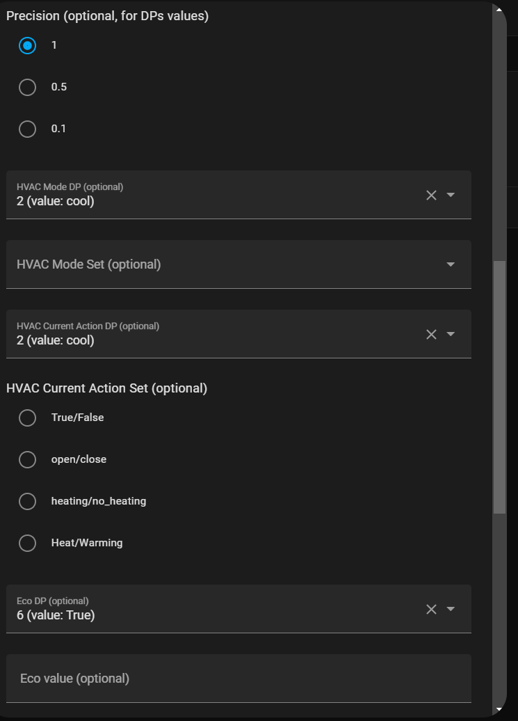Clear the Eco DP selection
518x721 pixels.
pyautogui.click(x=431, y=609)
